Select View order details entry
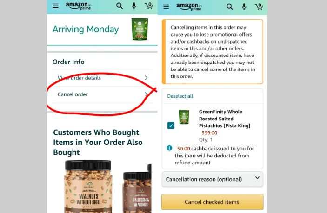The height and width of the screenshot is (213, 327). pos(102,78)
